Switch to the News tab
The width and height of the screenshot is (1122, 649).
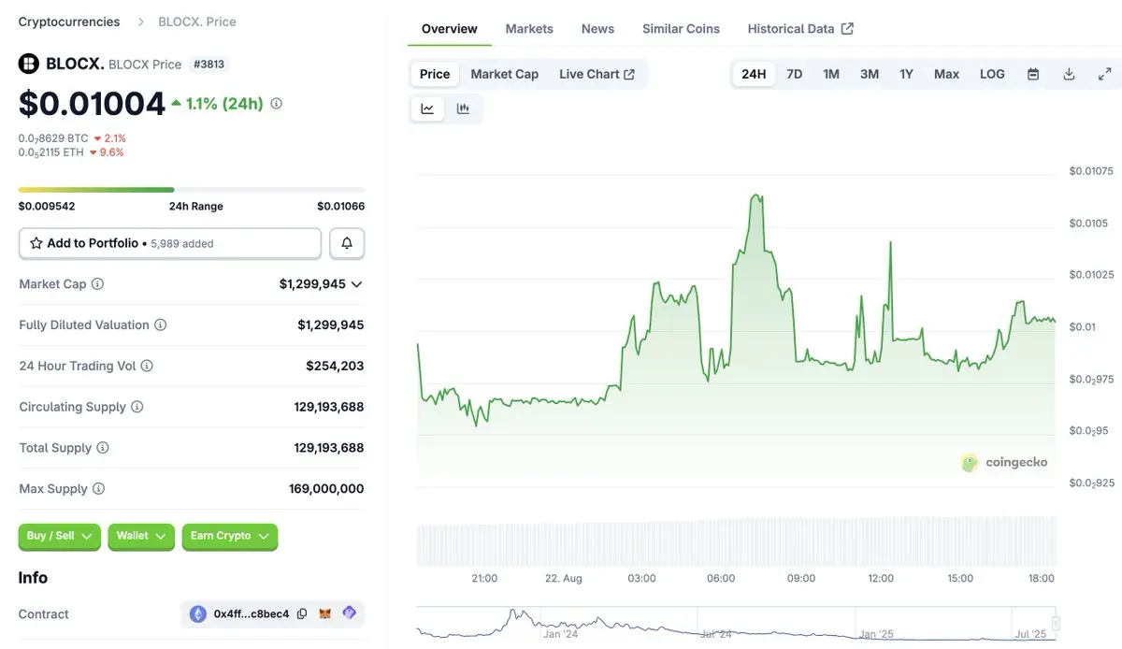point(597,29)
